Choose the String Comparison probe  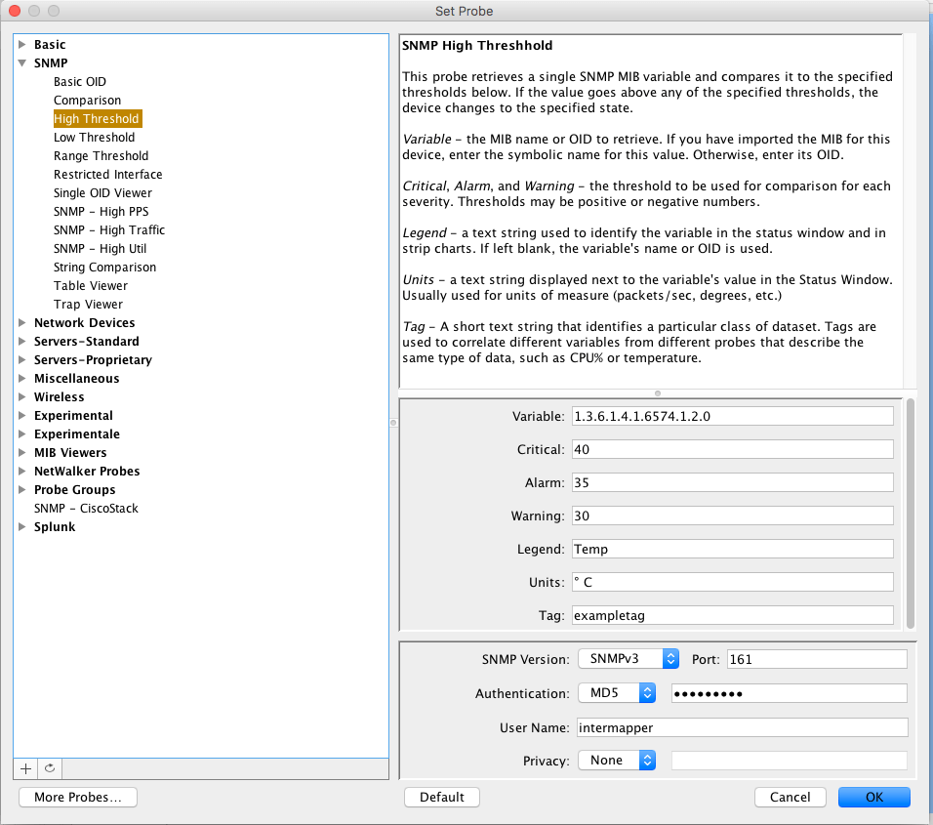pos(104,268)
